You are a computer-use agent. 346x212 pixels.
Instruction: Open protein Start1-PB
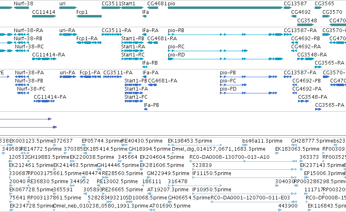[136, 81]
